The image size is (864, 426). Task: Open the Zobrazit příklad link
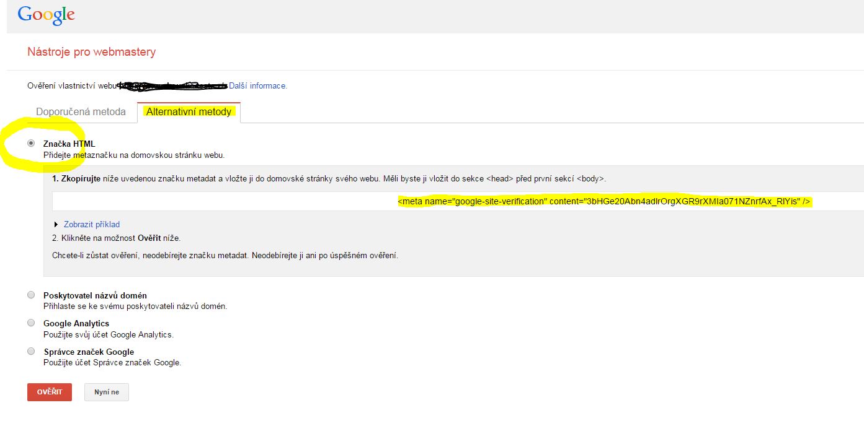point(92,224)
